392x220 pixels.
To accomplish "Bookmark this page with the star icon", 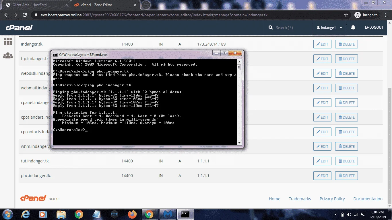I will pos(346,15).
